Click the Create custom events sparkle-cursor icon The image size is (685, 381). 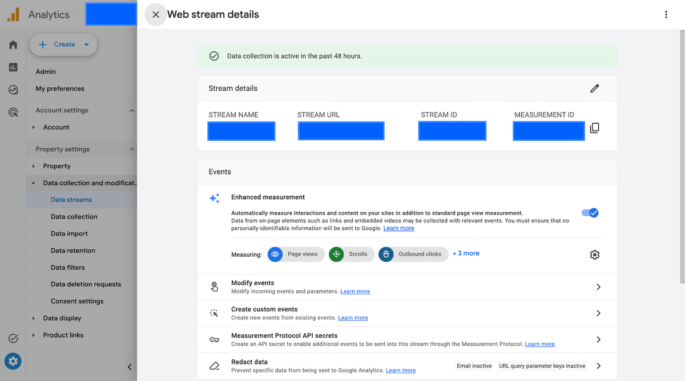coord(214,313)
